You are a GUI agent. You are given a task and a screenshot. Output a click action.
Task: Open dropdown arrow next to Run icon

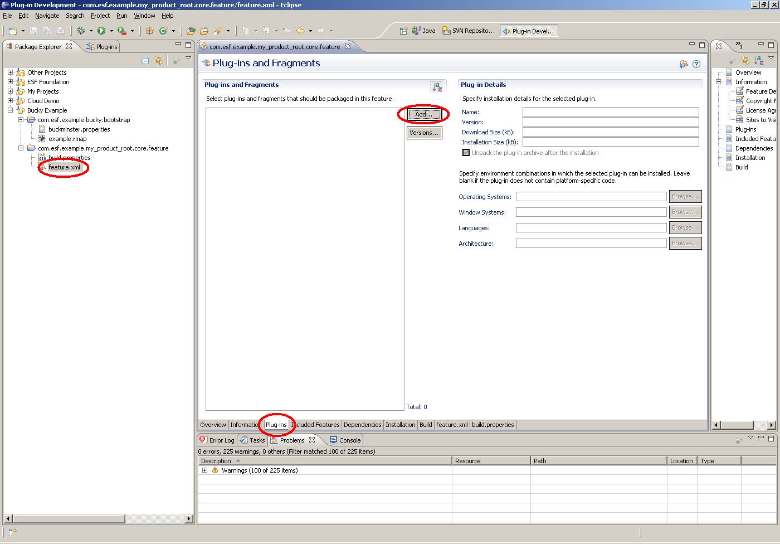(x=111, y=31)
